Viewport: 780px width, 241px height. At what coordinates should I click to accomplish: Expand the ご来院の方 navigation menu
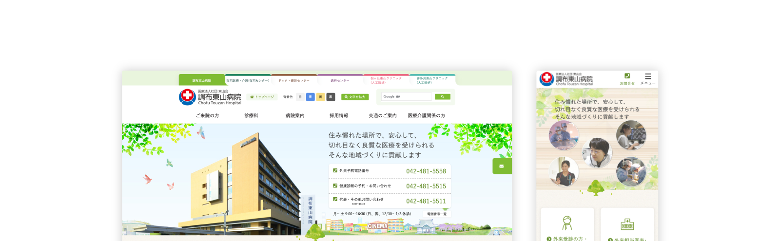[207, 116]
